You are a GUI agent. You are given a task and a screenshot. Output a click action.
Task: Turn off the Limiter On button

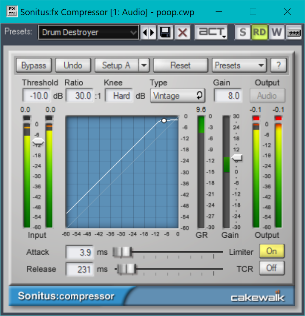click(x=272, y=251)
